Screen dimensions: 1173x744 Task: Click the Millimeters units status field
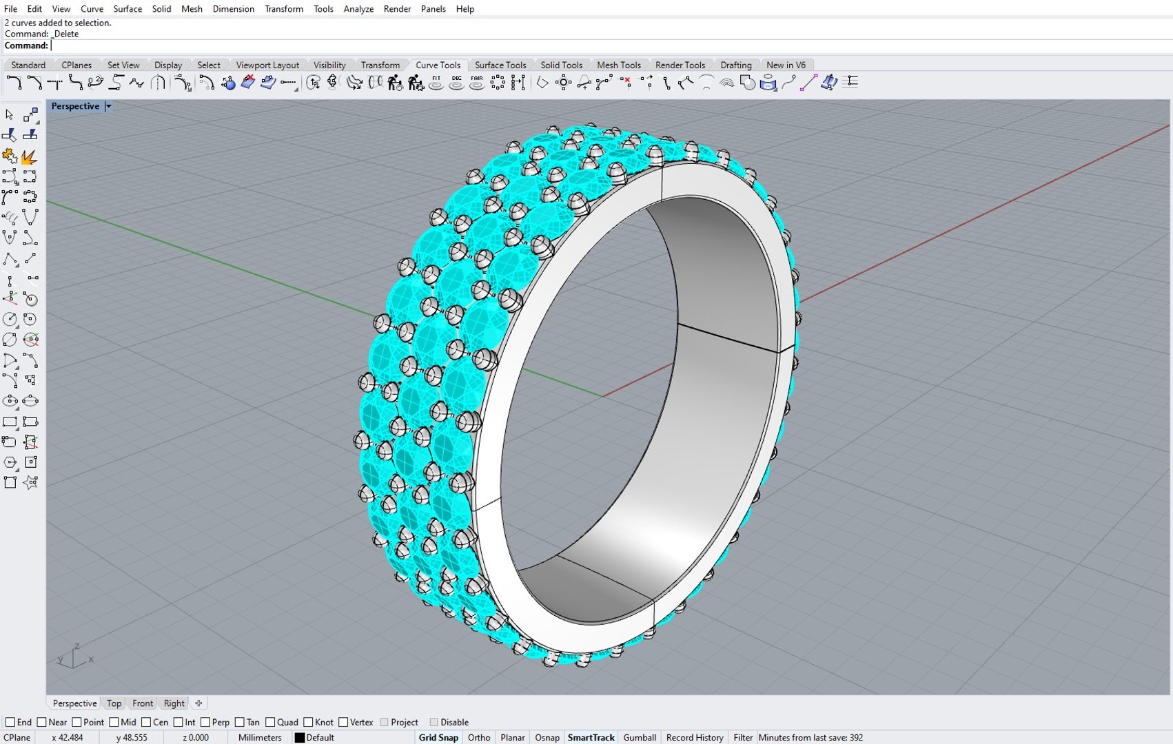click(x=260, y=737)
